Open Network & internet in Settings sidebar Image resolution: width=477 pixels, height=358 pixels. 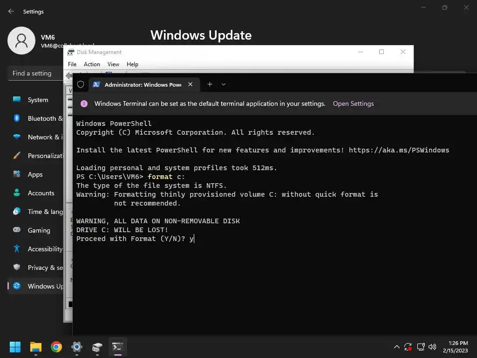35,137
